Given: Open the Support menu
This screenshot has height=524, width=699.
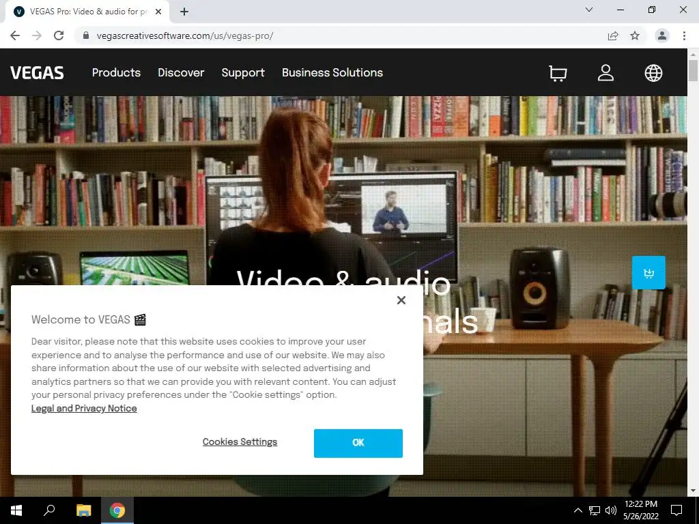Looking at the screenshot, I should click(x=243, y=72).
